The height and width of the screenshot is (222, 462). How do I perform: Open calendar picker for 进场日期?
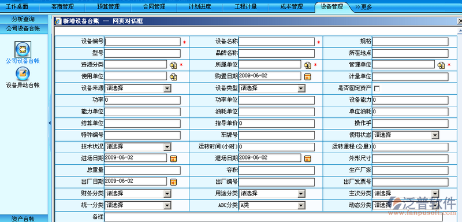coord(174,158)
